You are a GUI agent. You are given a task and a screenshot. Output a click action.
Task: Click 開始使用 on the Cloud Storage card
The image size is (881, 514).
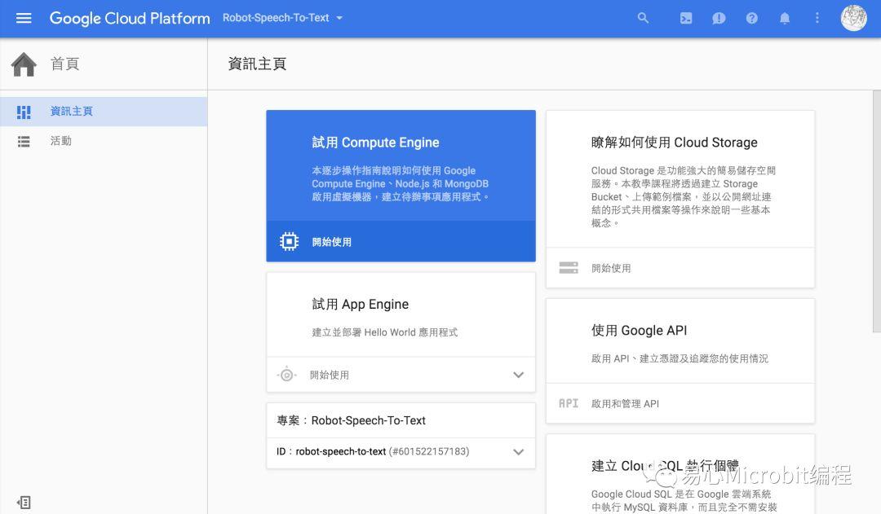(611, 268)
